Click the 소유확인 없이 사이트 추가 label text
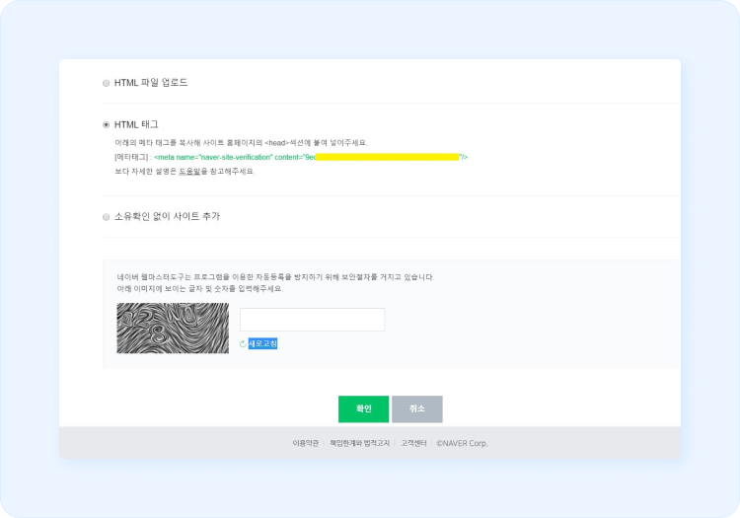 167,217
